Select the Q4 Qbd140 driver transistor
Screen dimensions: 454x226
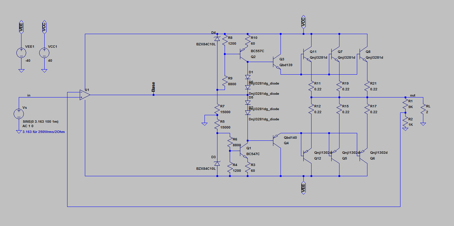tap(277, 140)
